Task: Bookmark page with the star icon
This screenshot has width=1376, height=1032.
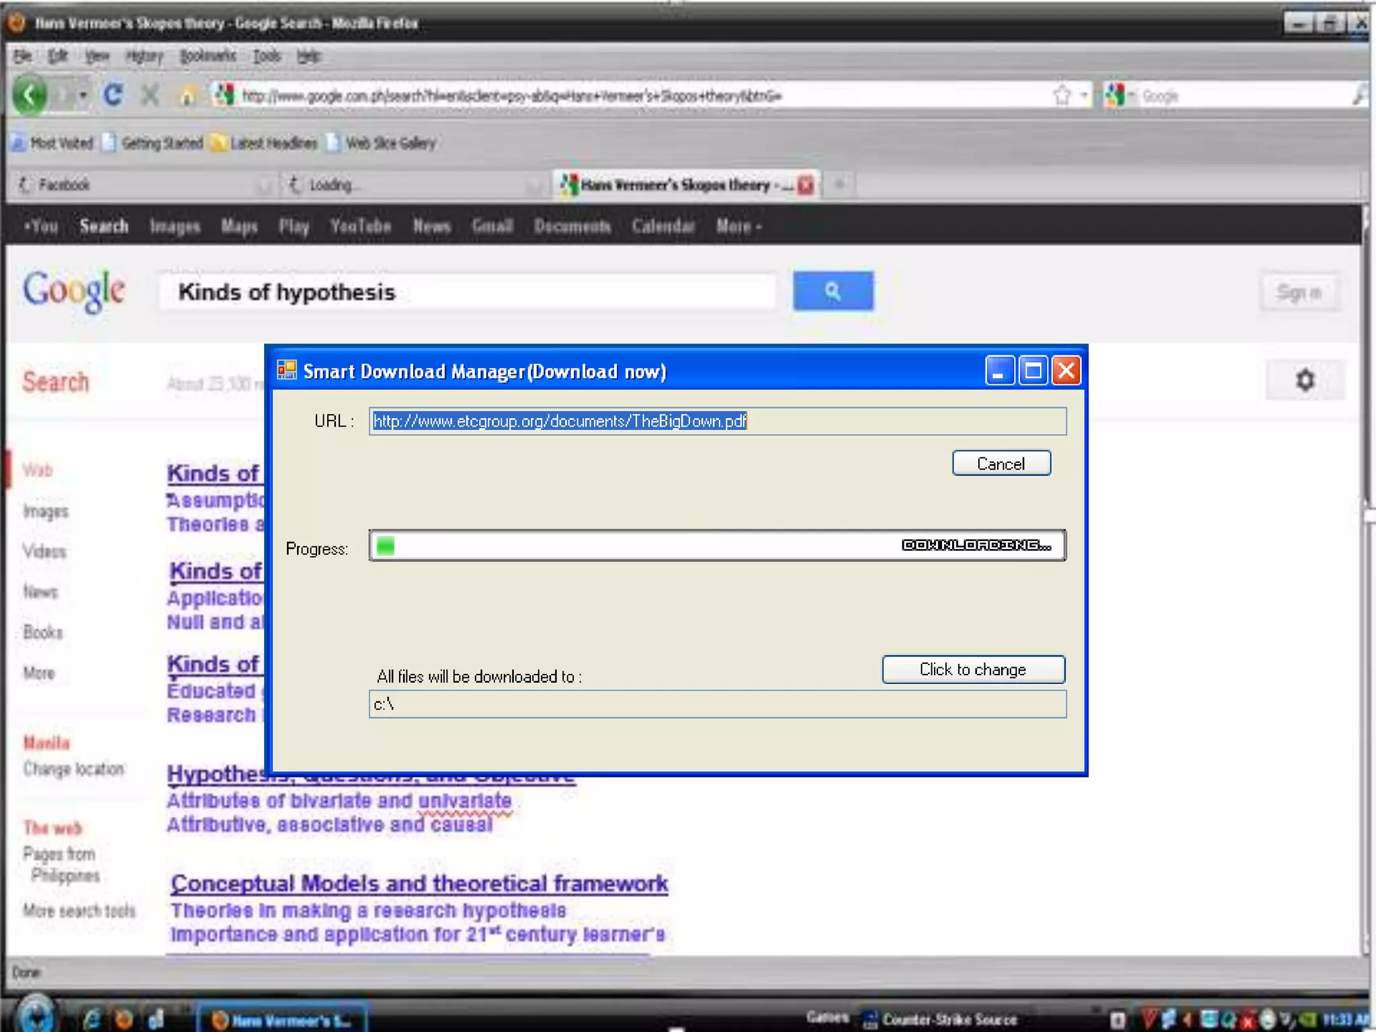Action: (1062, 95)
